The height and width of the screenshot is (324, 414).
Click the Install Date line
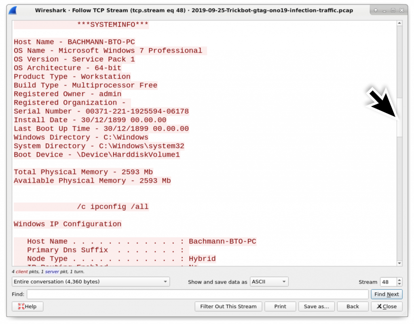(90, 120)
